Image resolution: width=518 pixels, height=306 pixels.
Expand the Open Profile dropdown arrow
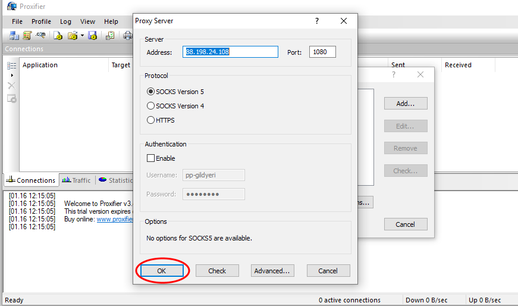81,36
